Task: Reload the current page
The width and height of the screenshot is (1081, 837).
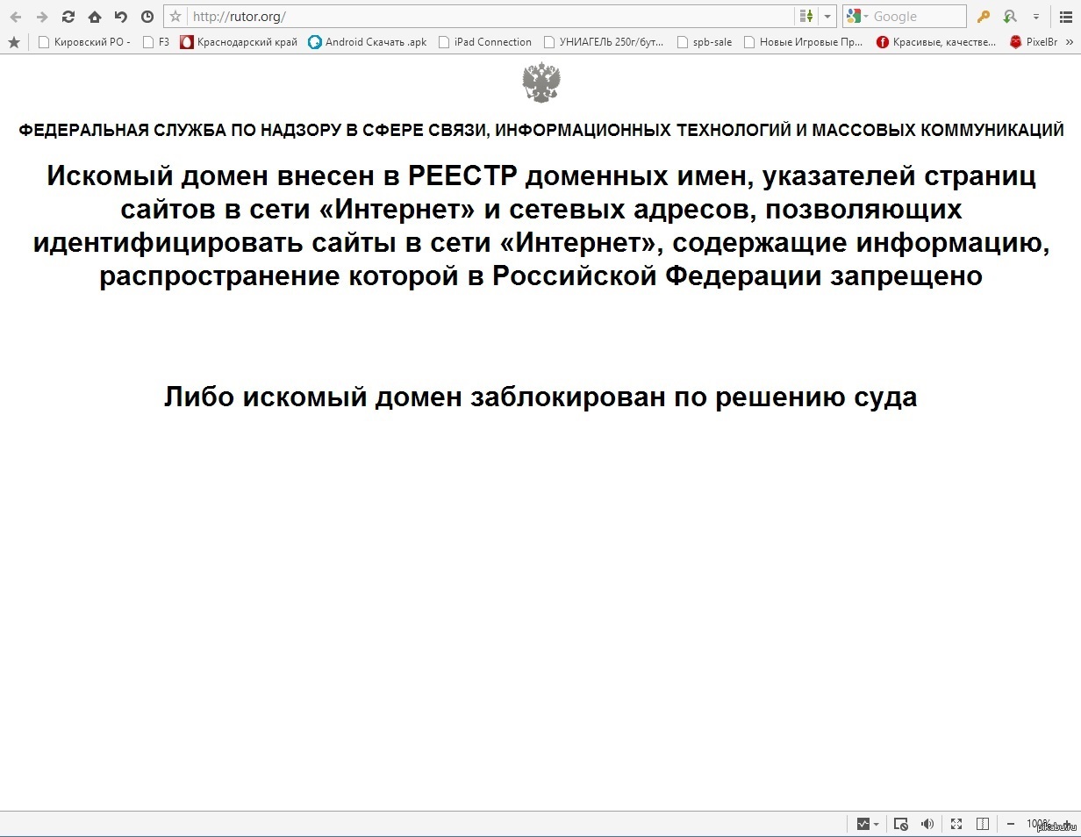Action: pos(68,17)
